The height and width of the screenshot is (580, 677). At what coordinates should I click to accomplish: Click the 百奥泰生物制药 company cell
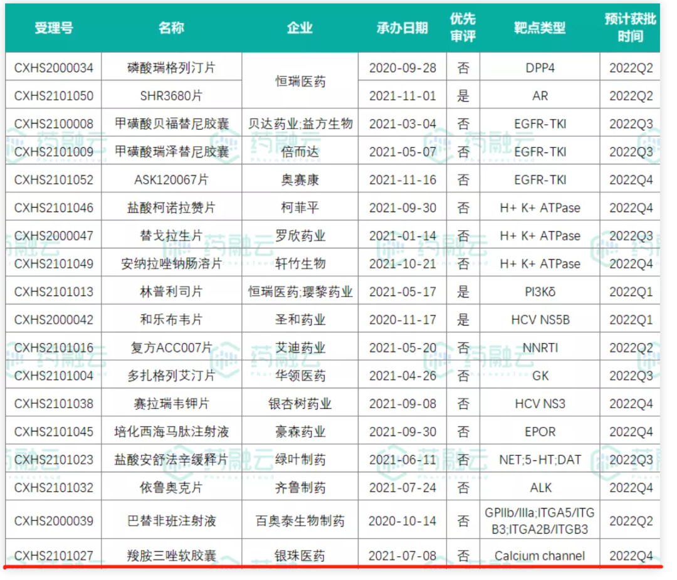pyautogui.click(x=300, y=521)
